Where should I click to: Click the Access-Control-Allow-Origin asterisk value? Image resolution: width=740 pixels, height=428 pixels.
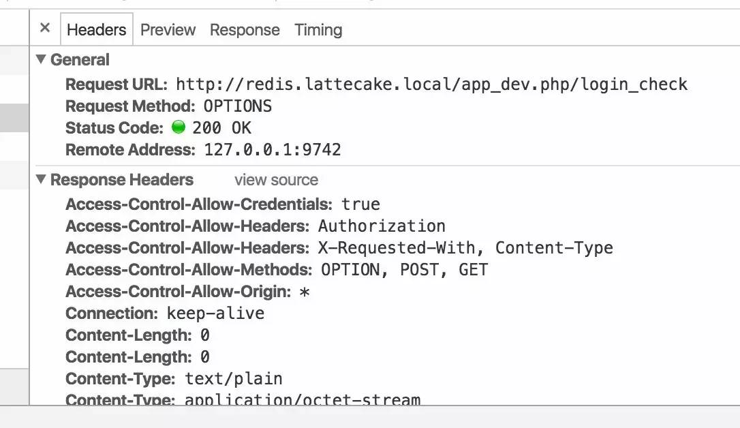click(305, 292)
